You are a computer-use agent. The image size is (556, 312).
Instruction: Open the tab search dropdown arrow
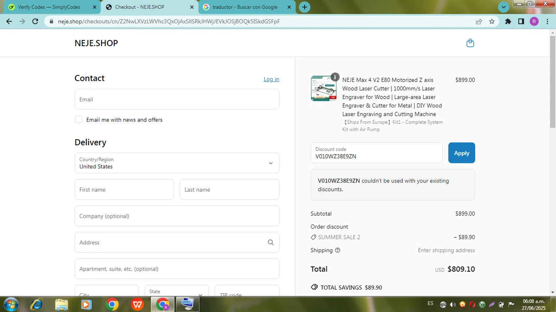click(x=503, y=7)
